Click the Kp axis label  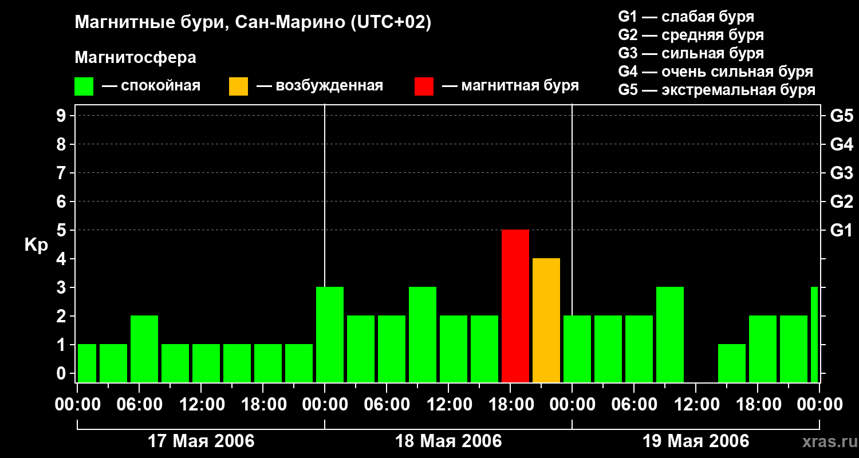(36, 246)
